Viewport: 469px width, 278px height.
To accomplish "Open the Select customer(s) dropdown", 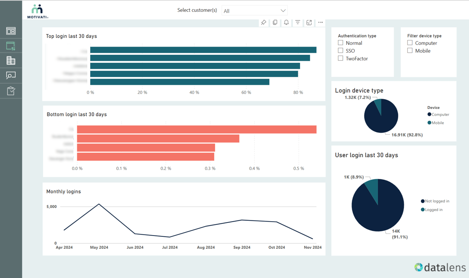I will 254,11.
